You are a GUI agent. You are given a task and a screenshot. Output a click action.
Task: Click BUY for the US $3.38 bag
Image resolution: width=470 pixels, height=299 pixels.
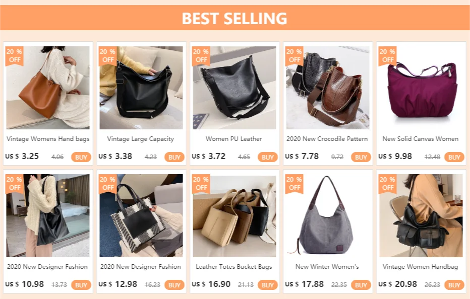[174, 157]
